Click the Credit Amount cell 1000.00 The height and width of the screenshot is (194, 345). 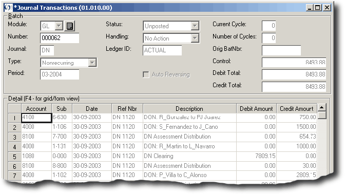click(297, 146)
